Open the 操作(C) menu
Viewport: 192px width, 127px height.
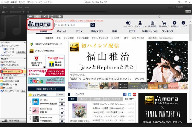[30, 2]
